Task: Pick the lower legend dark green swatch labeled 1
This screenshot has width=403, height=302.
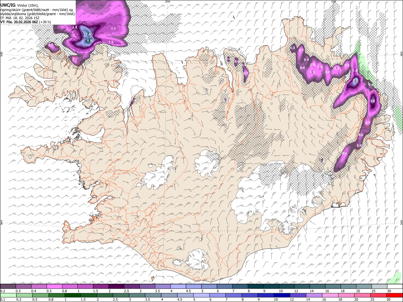Action: 72,295
